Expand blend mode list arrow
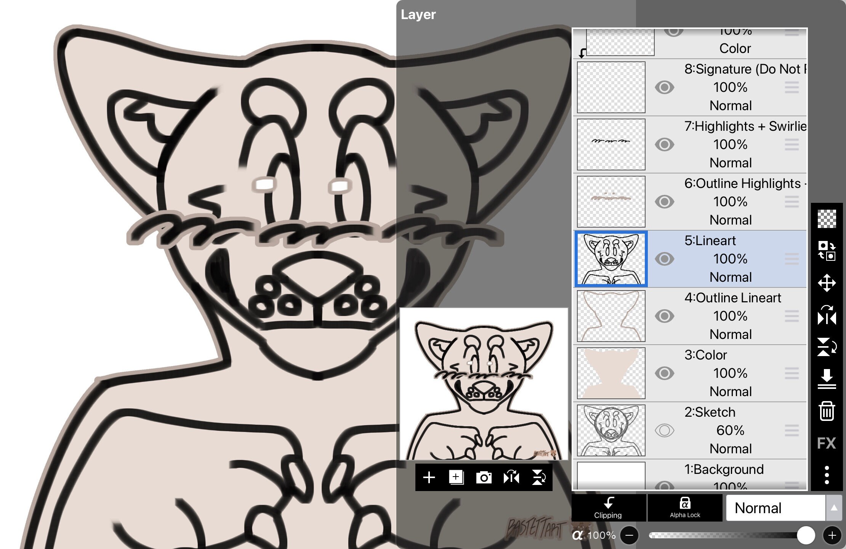 click(834, 508)
